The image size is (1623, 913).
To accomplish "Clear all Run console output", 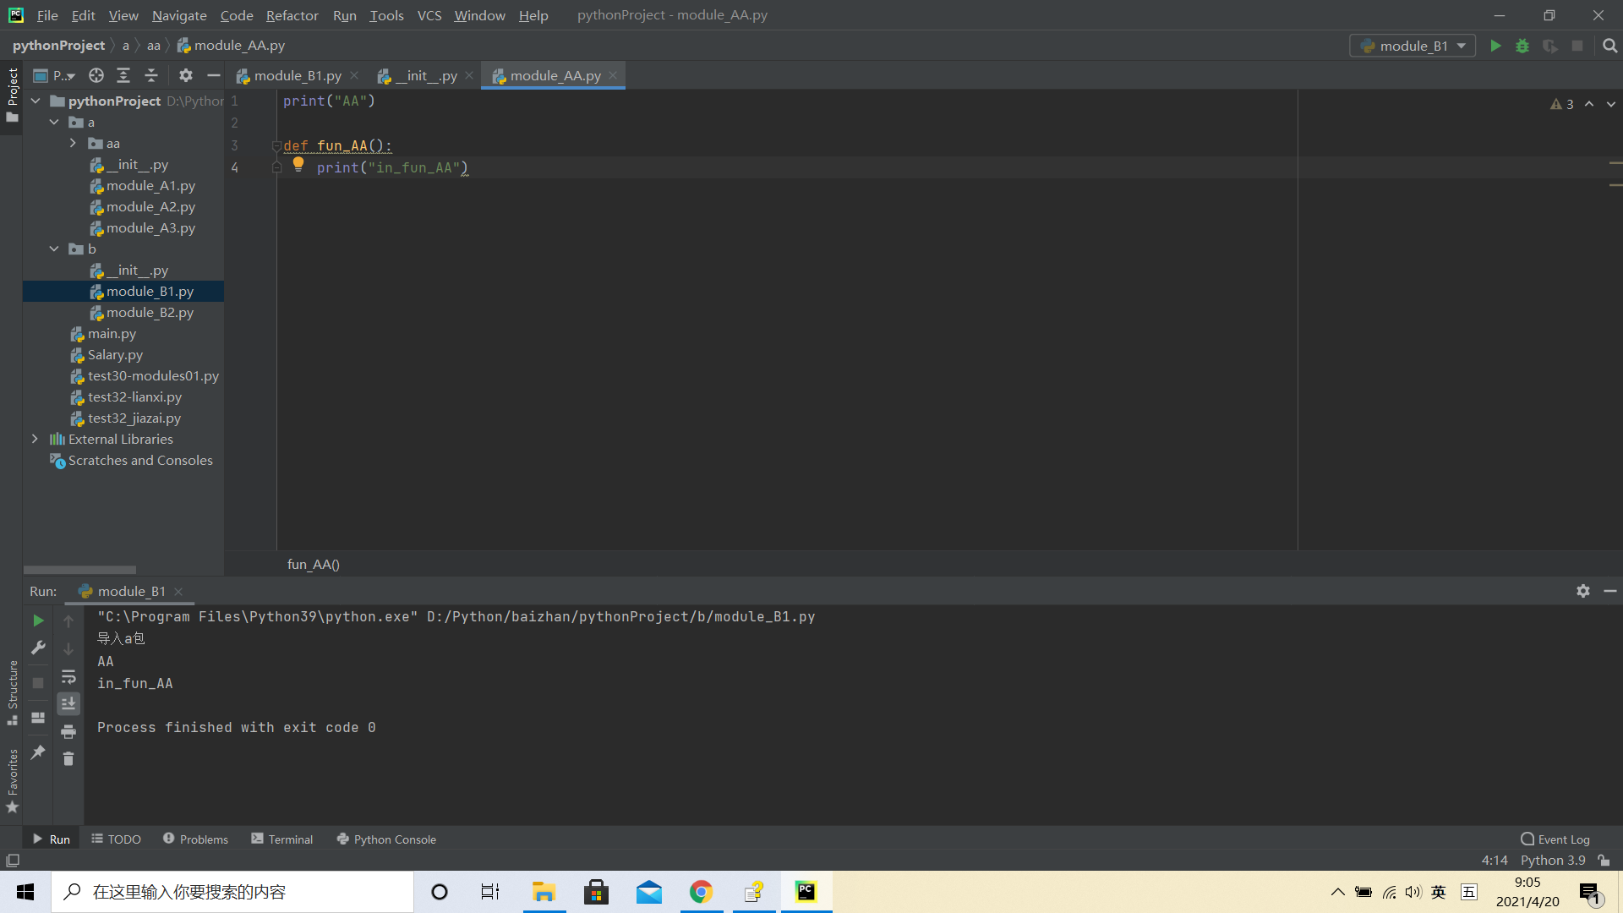I will coord(68,759).
